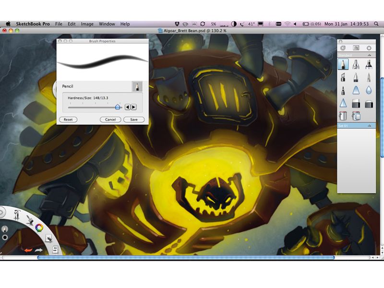Decrease brush size with left arrow
384x288 pixels.
(127, 107)
